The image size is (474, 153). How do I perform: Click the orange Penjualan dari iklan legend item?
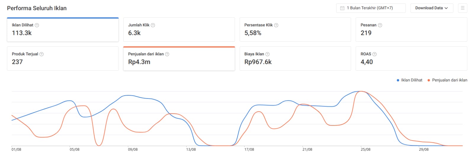[x=447, y=80]
